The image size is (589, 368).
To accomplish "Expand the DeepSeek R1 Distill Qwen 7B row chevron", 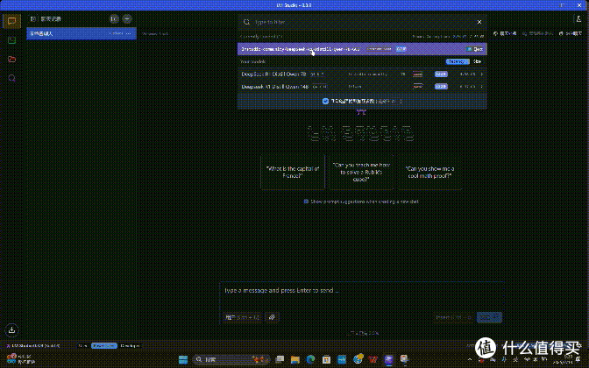I will [481, 74].
